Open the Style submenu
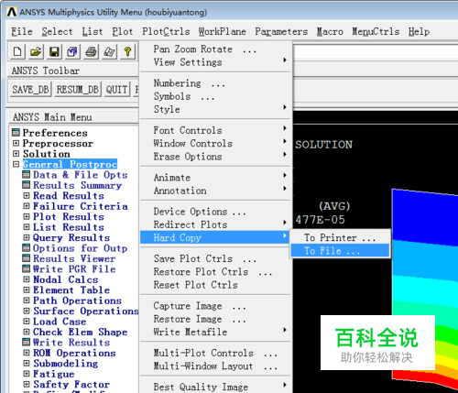The width and height of the screenshot is (458, 393). [215, 109]
